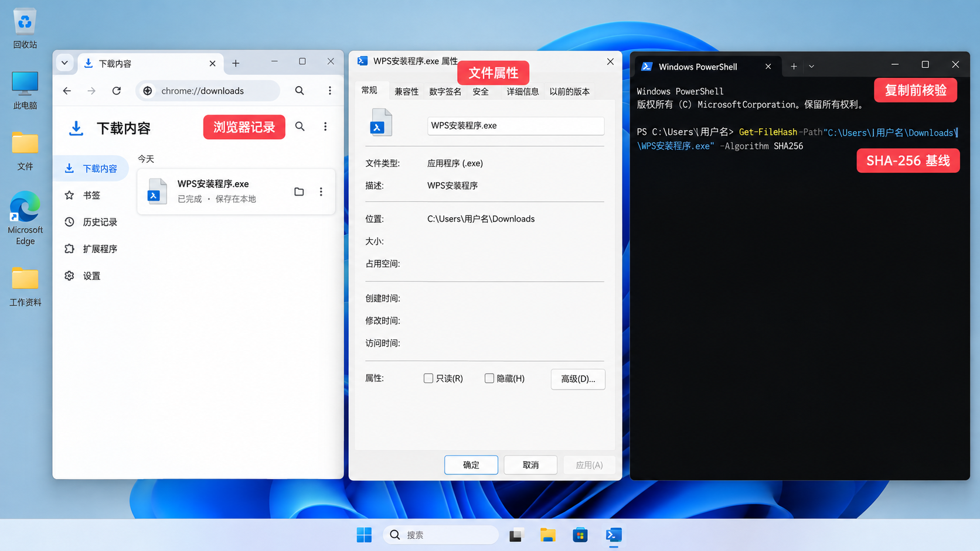Click the WPS安装程序.exe filename field
The image size is (980, 551).
click(516, 125)
